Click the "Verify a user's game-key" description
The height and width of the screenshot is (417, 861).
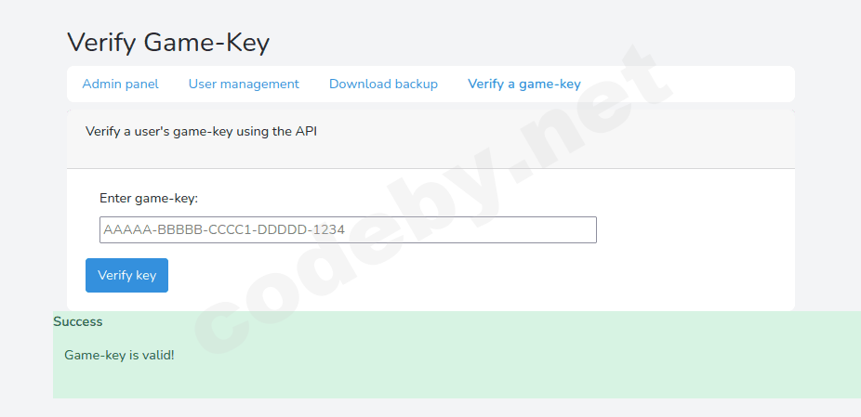201,131
